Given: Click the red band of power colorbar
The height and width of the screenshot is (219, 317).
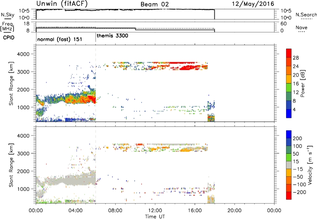Looking at the screenshot, I should click(x=289, y=53).
